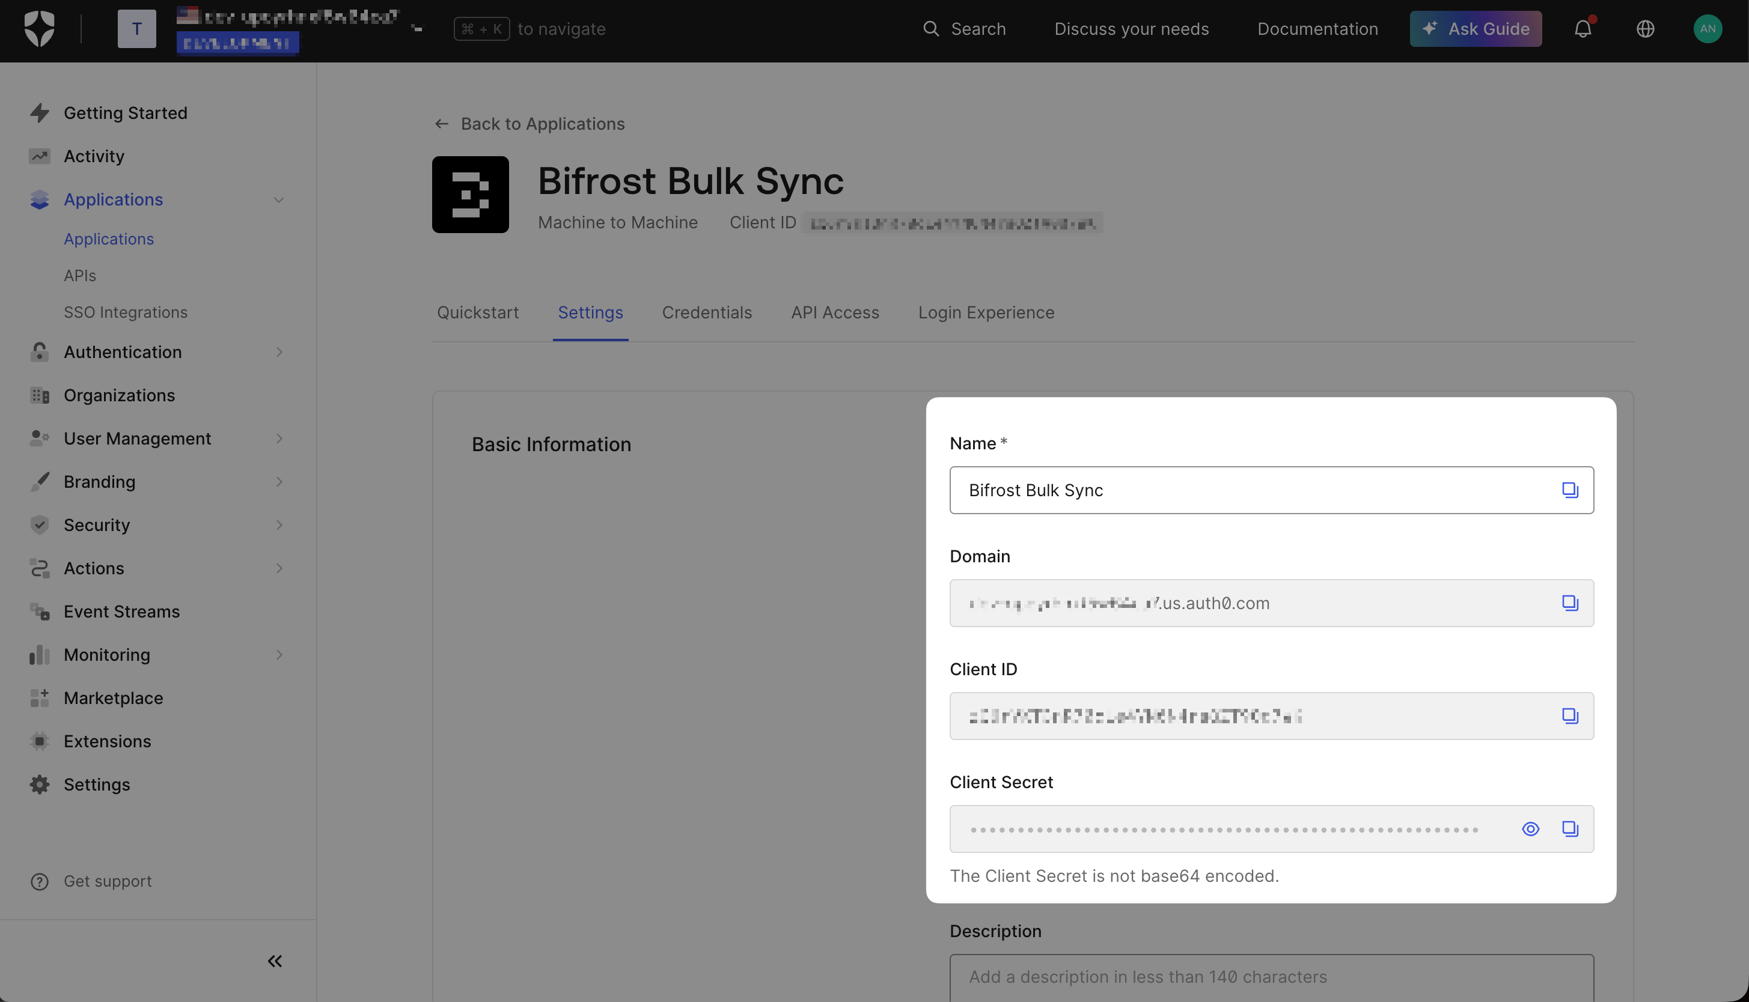Open the API Access tab
Screen dimensions: 1749x1002
click(835, 312)
